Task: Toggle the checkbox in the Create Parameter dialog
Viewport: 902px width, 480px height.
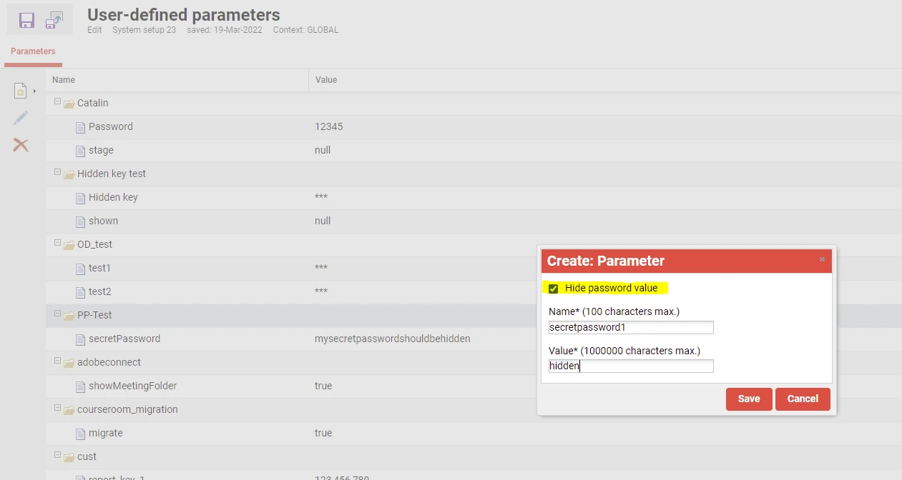Action: (x=553, y=288)
